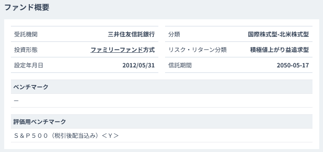This screenshot has height=152, width=323.
Task: Select the 受託機関 label
Action: [x=26, y=34]
